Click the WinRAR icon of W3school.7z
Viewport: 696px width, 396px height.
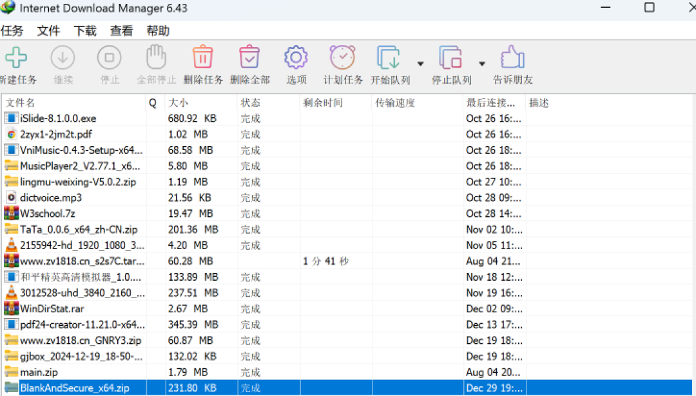(11, 213)
